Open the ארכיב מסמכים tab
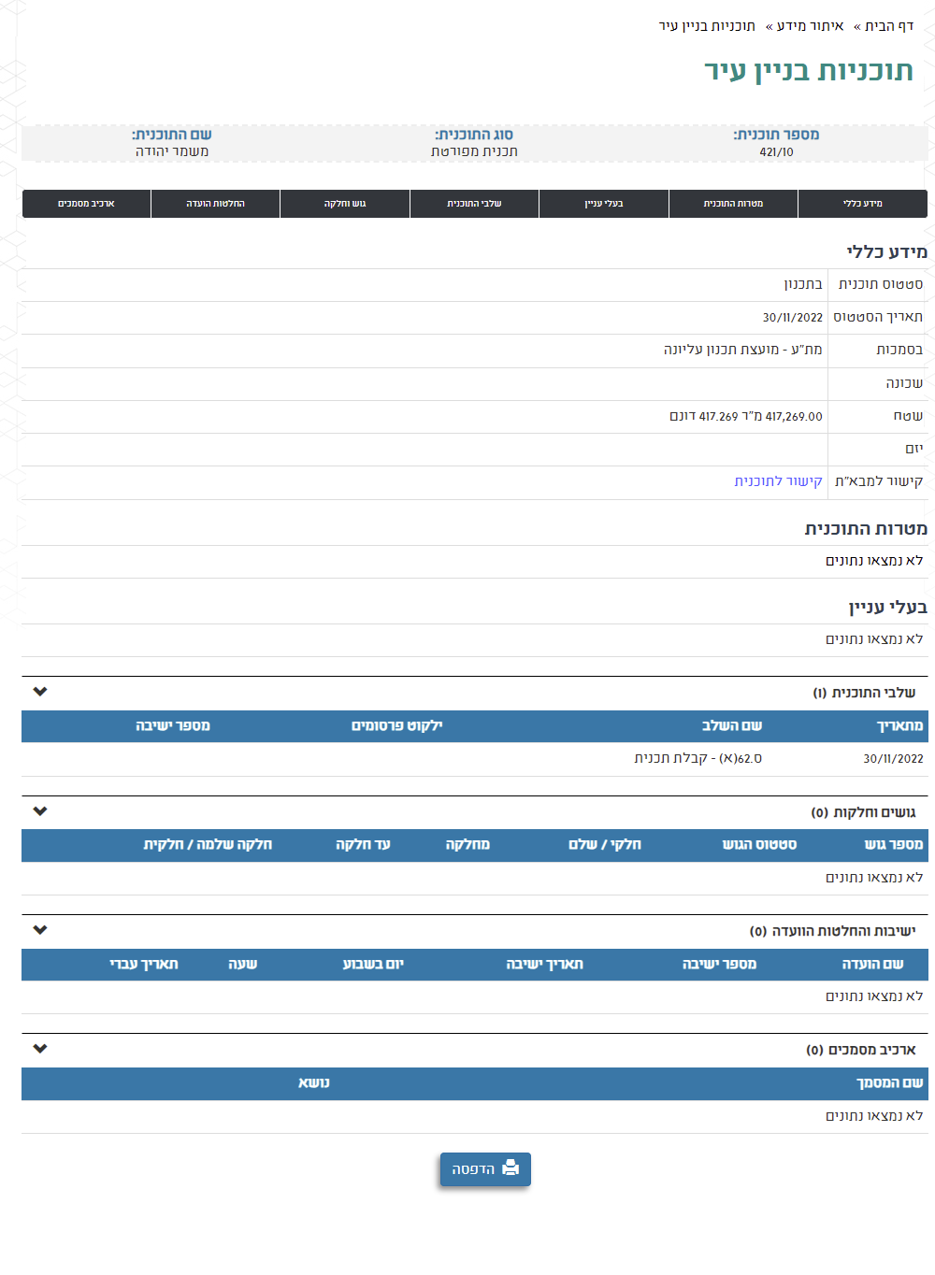This screenshot has height=1275, width=935. coord(86,203)
